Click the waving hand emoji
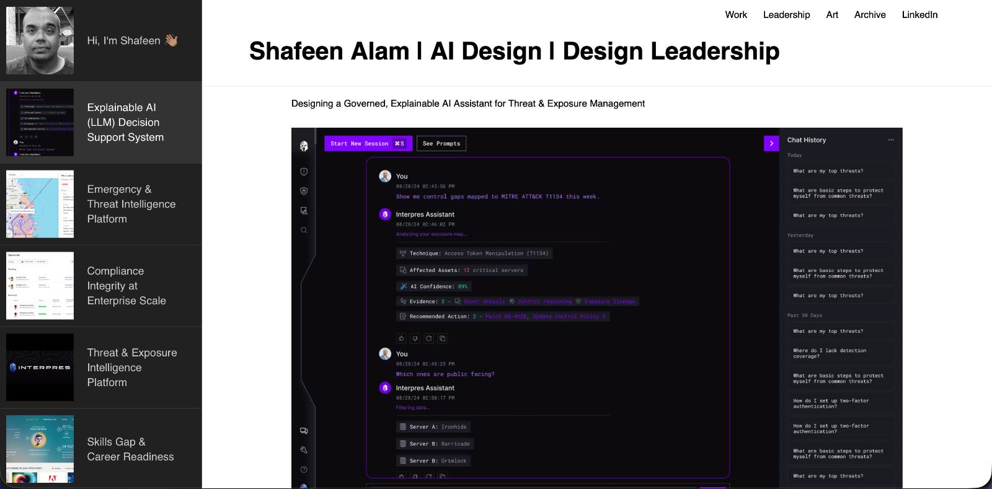 tap(172, 40)
